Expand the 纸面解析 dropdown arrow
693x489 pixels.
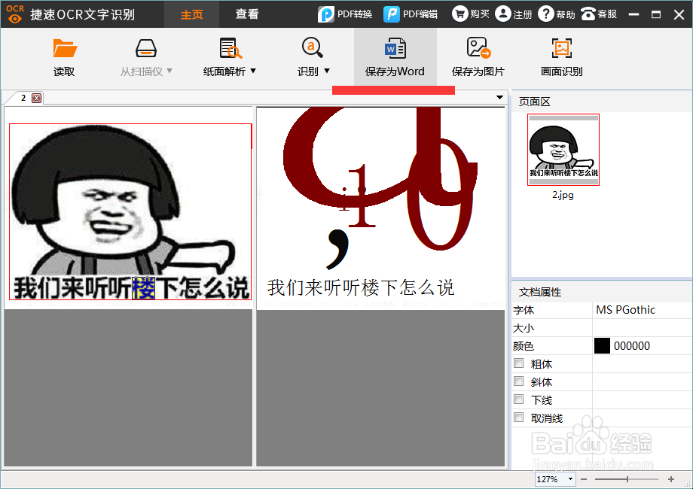point(253,71)
